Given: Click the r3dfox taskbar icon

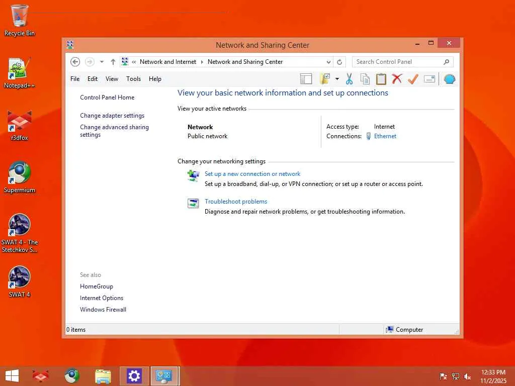Looking at the screenshot, I should (x=40, y=376).
